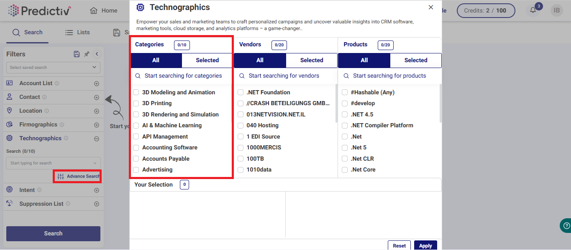Viewport: 571px width, 250px height.
Task: Show Selected products tab
Action: 416,60
